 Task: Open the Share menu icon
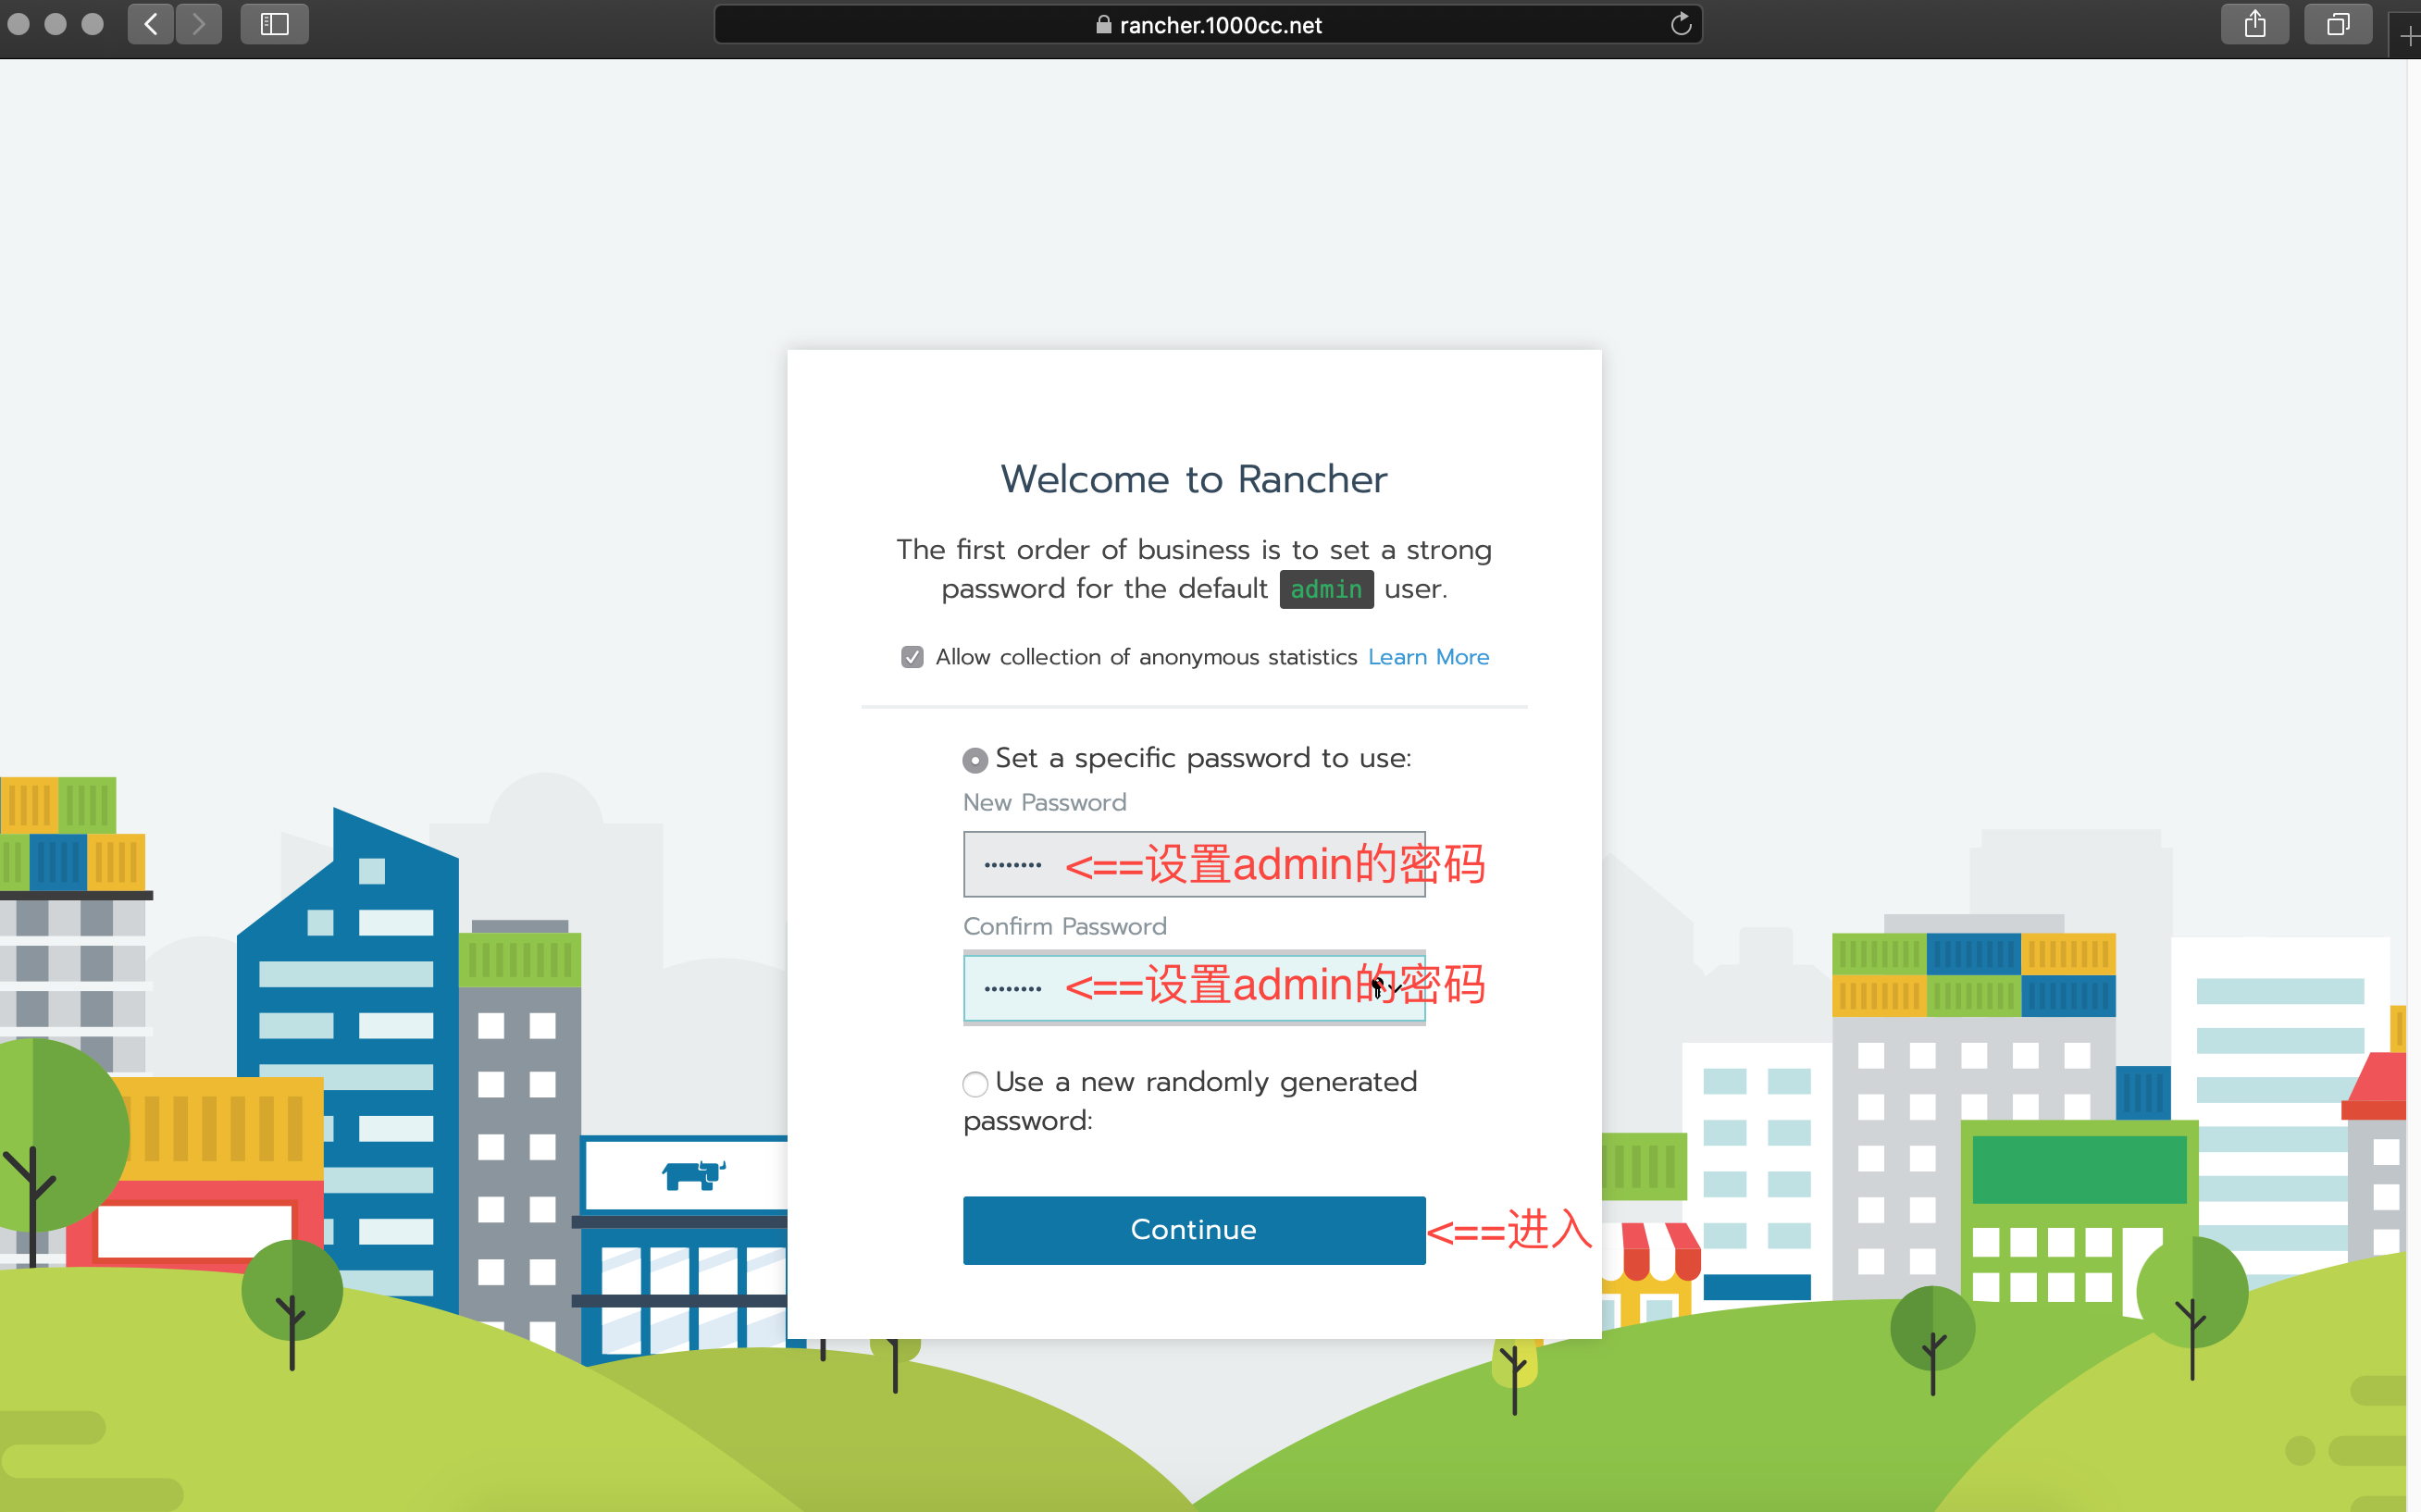coord(2254,24)
